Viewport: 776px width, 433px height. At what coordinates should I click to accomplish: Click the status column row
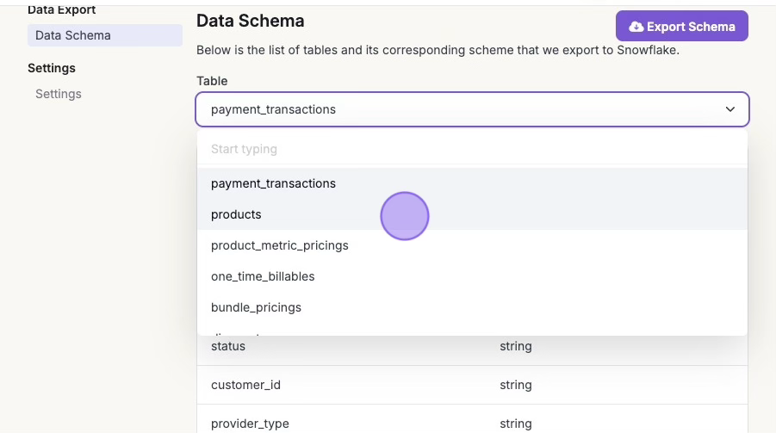point(228,346)
